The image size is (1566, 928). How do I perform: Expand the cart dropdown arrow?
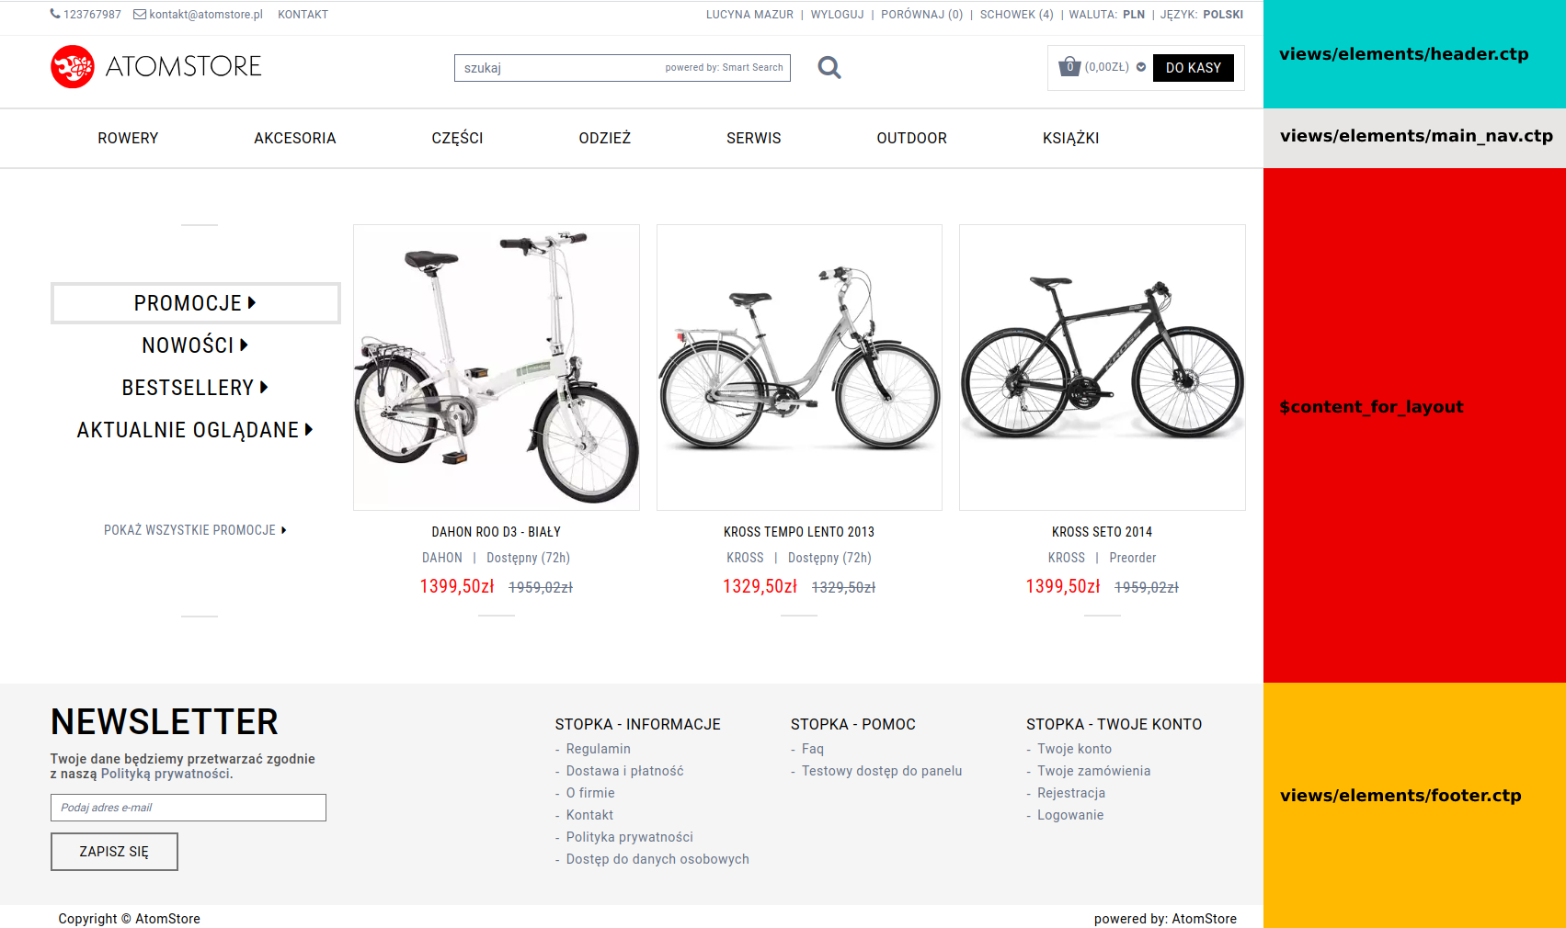click(x=1141, y=67)
